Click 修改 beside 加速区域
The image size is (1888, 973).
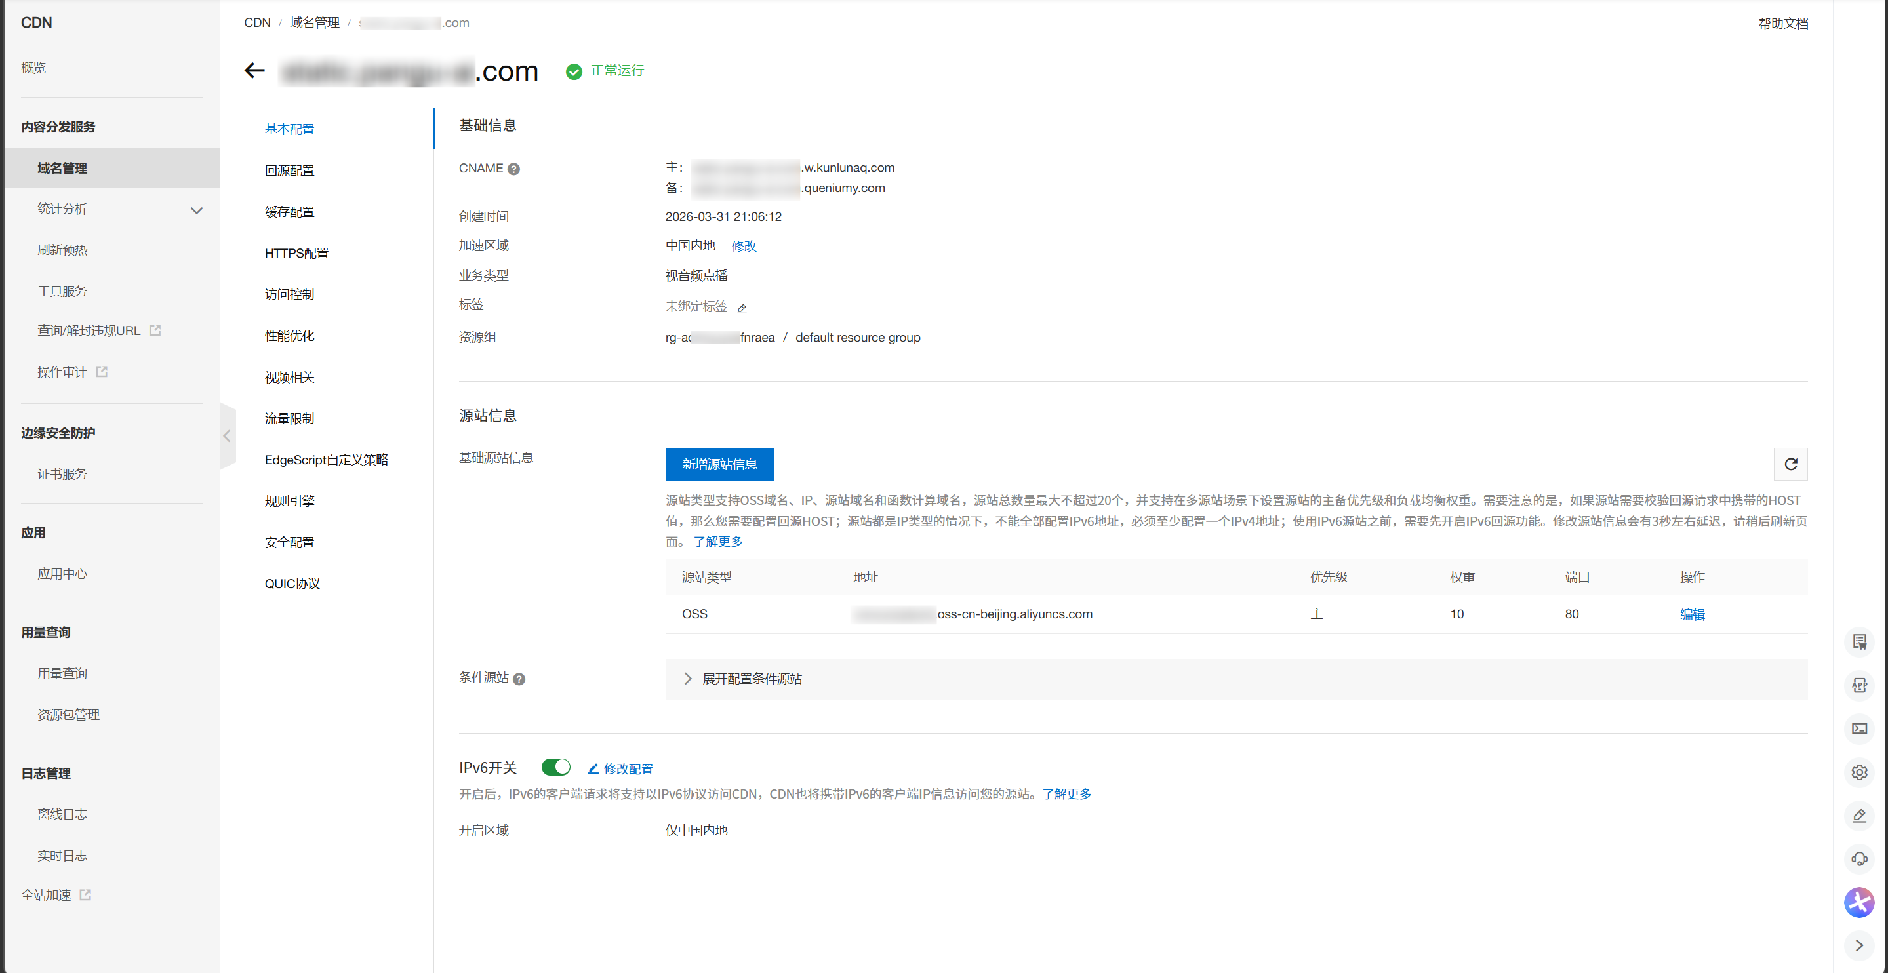[x=743, y=245]
